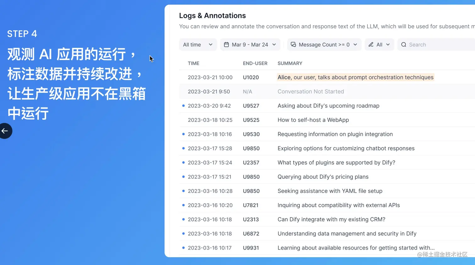Image resolution: width=475 pixels, height=265 pixels.
Task: Click the STEP 4 label
Action: [x=22, y=34]
